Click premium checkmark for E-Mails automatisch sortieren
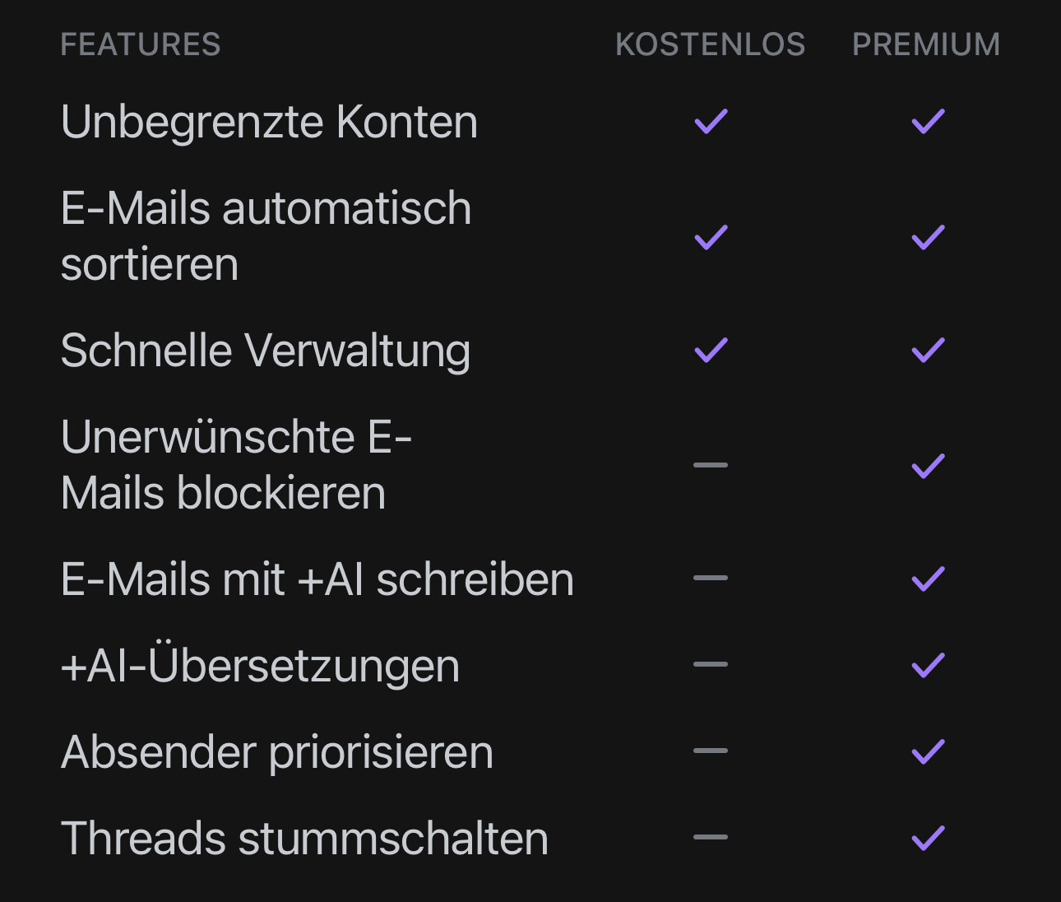Image resolution: width=1061 pixels, height=902 pixels. pyautogui.click(x=928, y=238)
